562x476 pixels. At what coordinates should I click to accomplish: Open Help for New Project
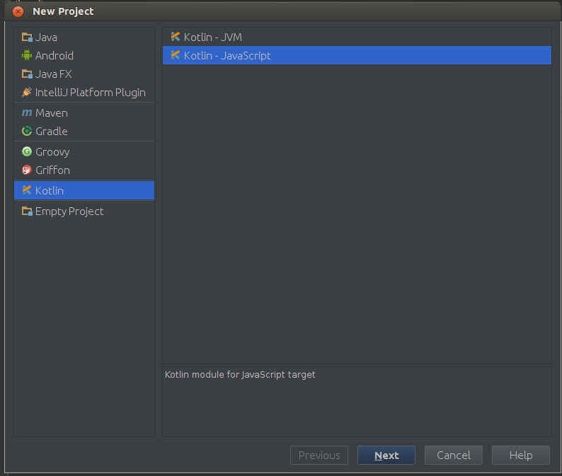pyautogui.click(x=521, y=455)
